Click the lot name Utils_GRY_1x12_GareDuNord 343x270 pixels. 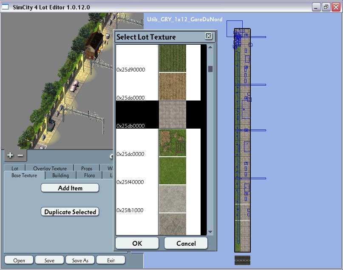coord(184,19)
